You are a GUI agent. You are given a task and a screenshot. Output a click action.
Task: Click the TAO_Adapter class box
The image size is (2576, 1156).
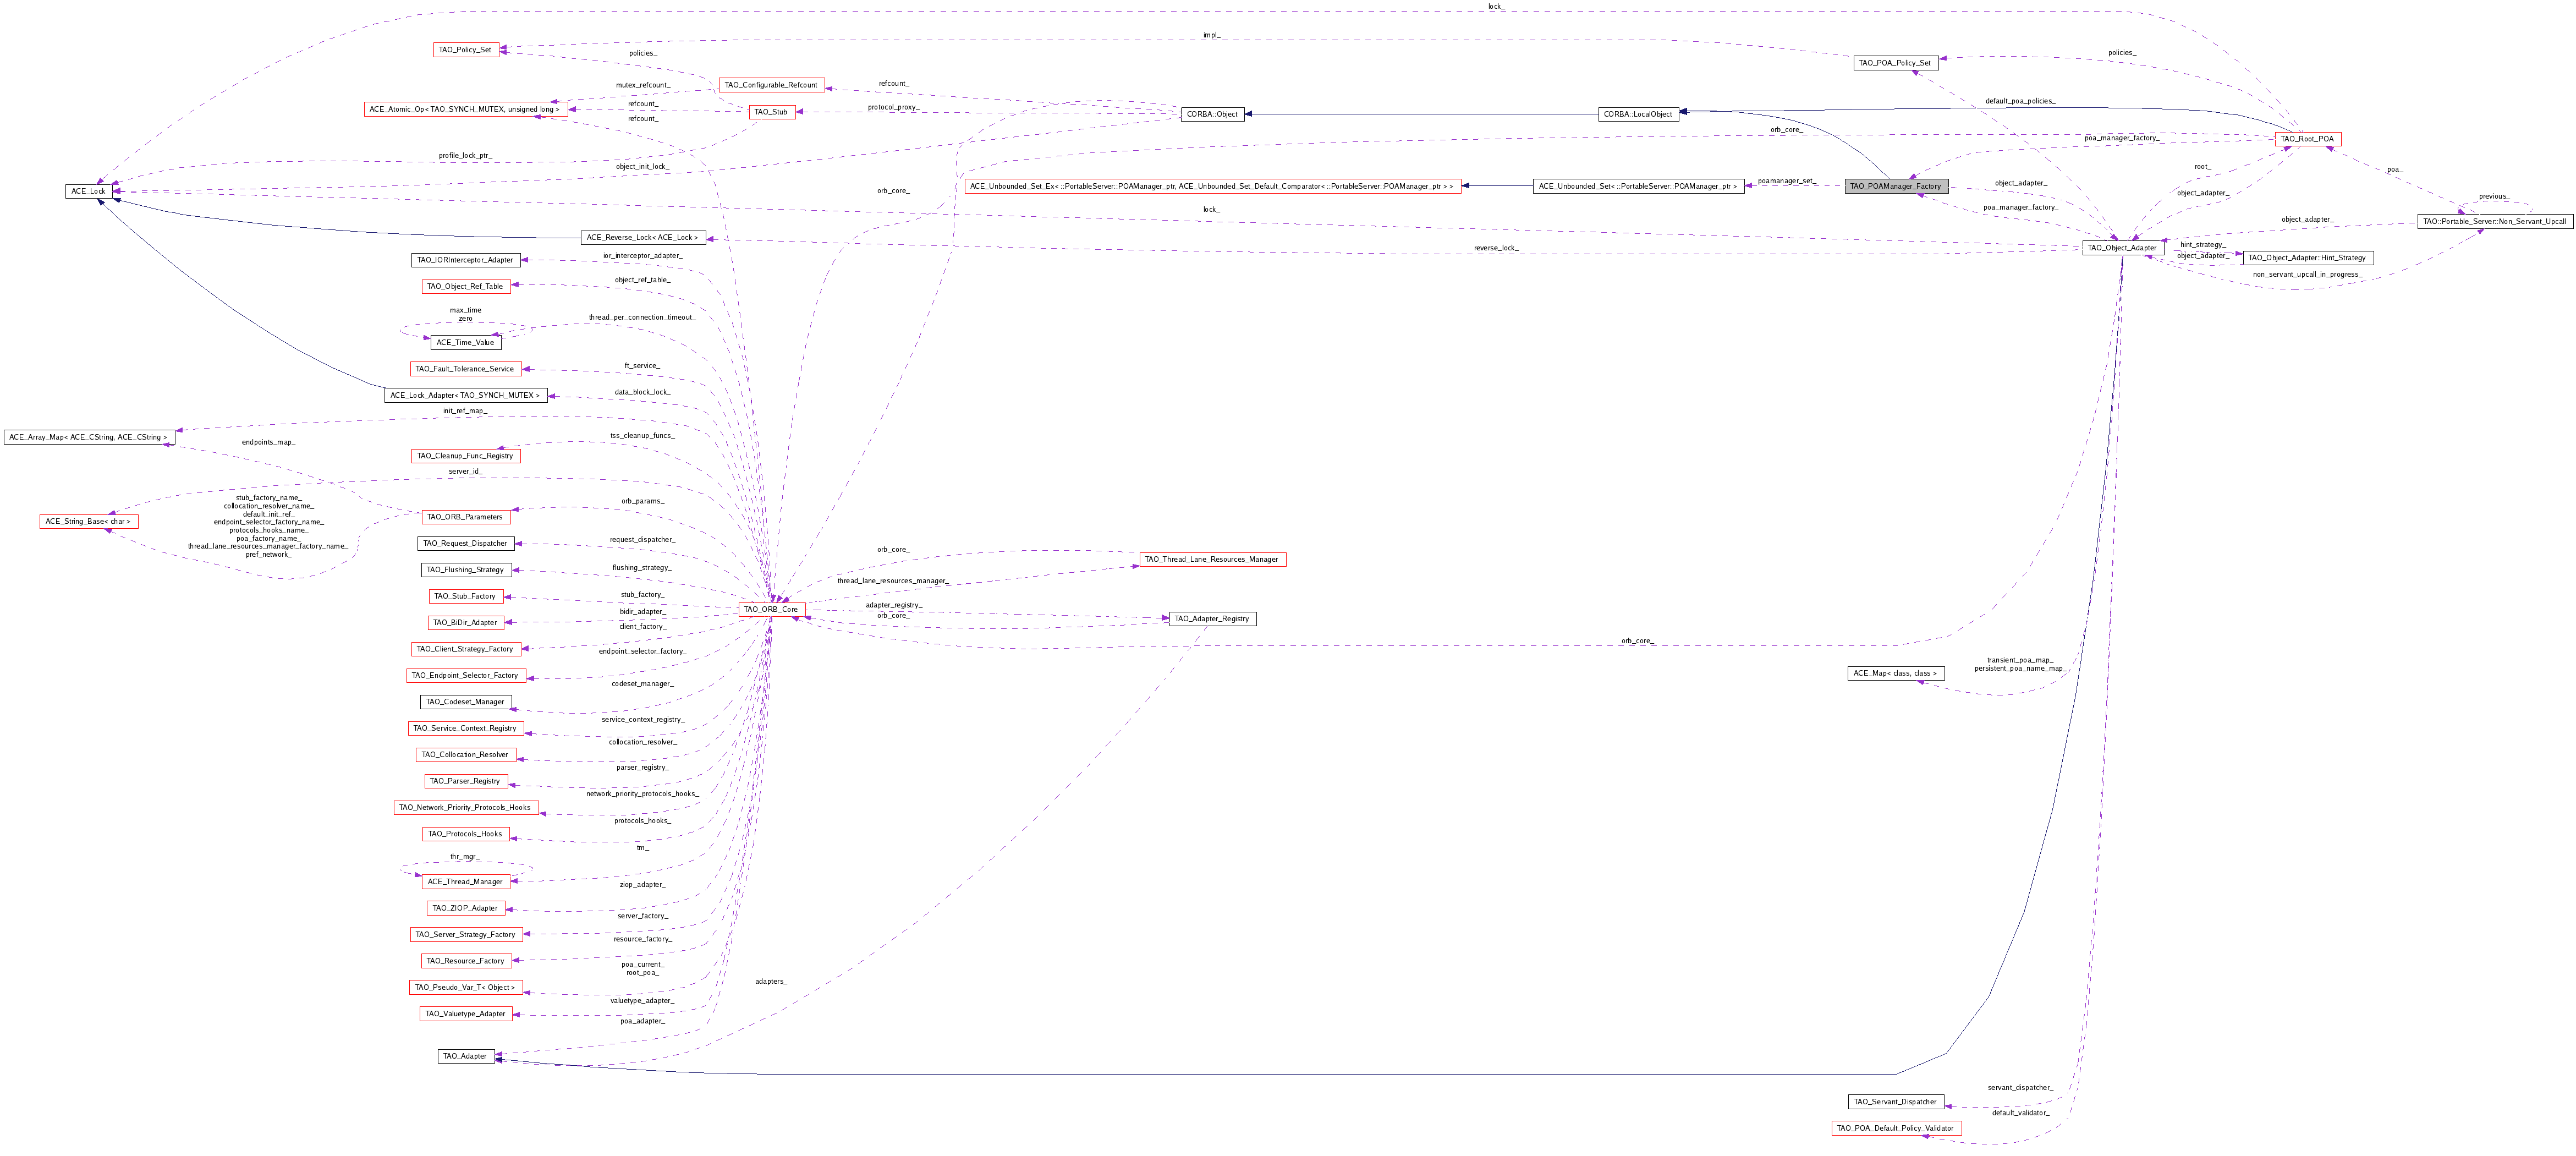tap(465, 1056)
